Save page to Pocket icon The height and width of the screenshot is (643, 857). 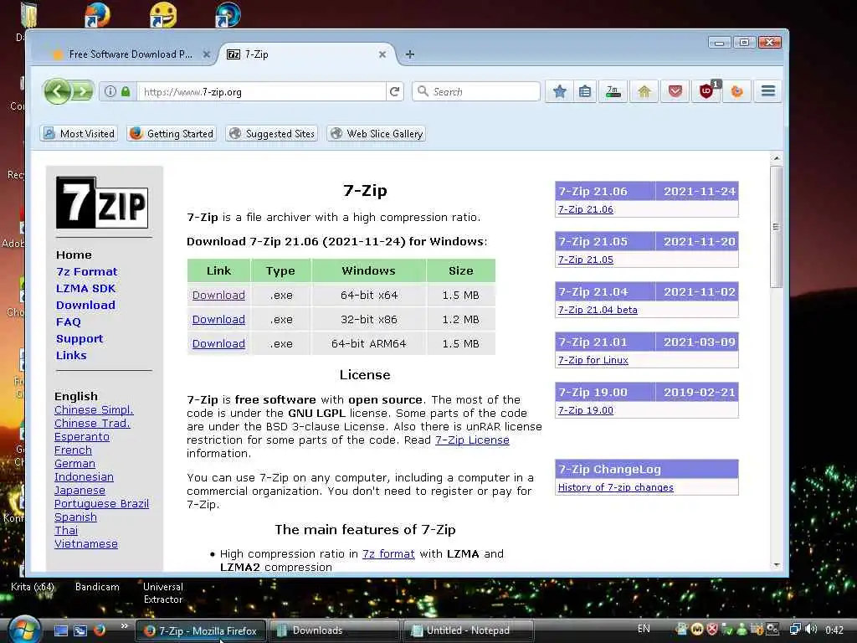coord(675,91)
